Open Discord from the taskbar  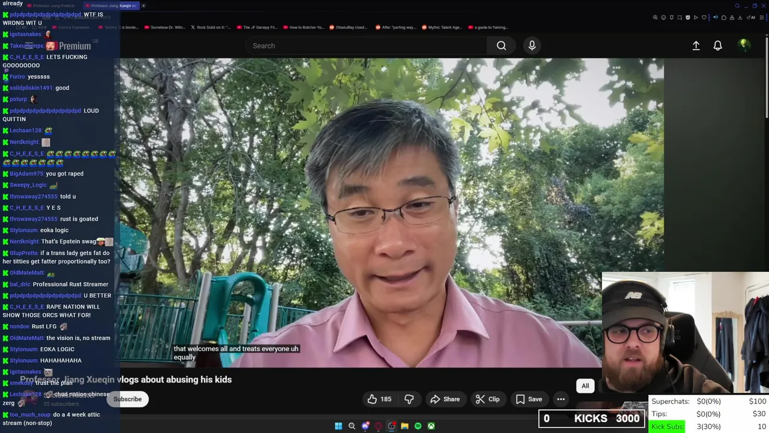[x=365, y=426]
